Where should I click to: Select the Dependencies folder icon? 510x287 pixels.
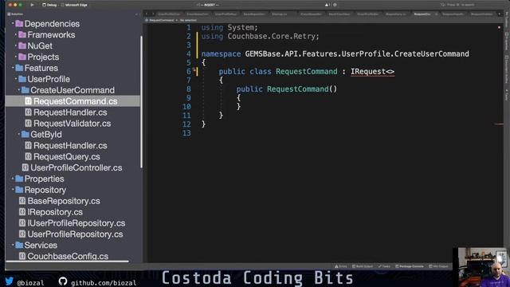[19, 23]
